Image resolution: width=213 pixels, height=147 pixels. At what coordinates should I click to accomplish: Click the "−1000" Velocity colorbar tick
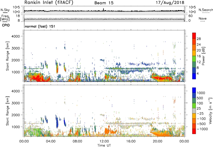202,129
